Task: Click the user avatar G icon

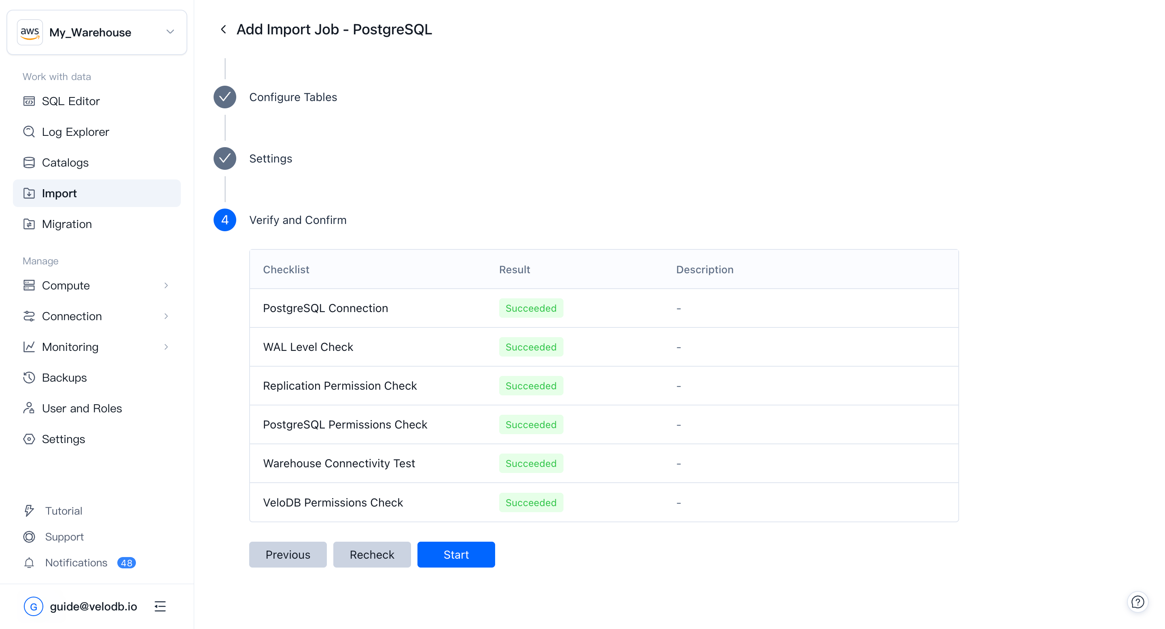Action: tap(34, 606)
